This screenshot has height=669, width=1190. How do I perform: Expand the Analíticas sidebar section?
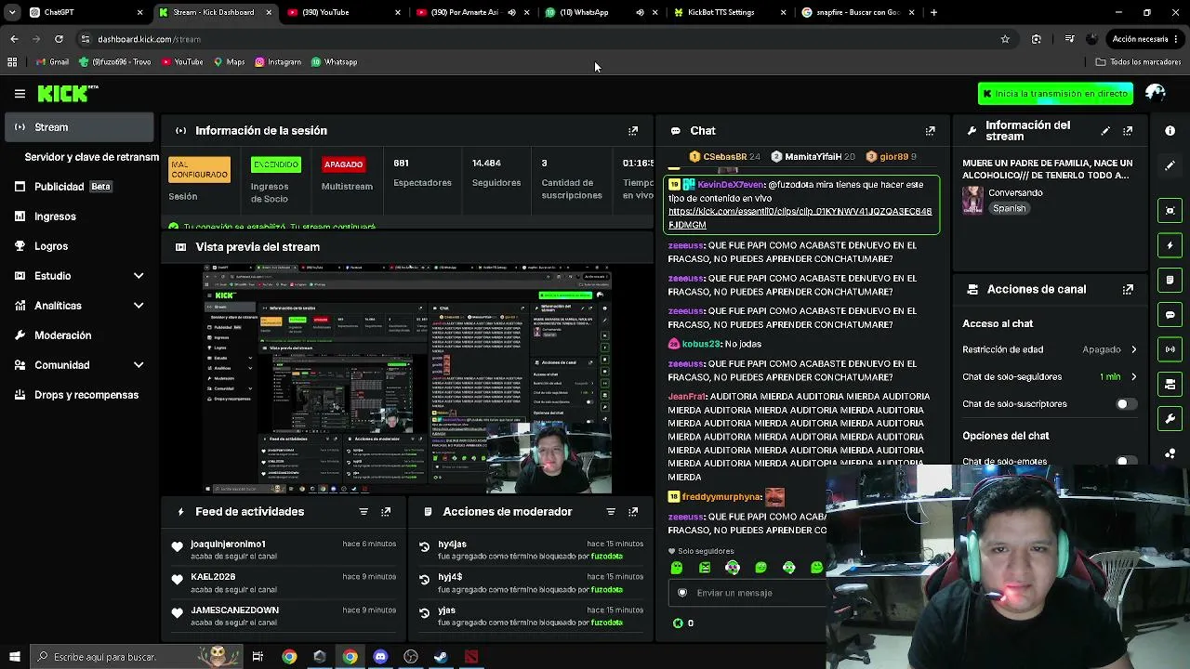tap(139, 306)
